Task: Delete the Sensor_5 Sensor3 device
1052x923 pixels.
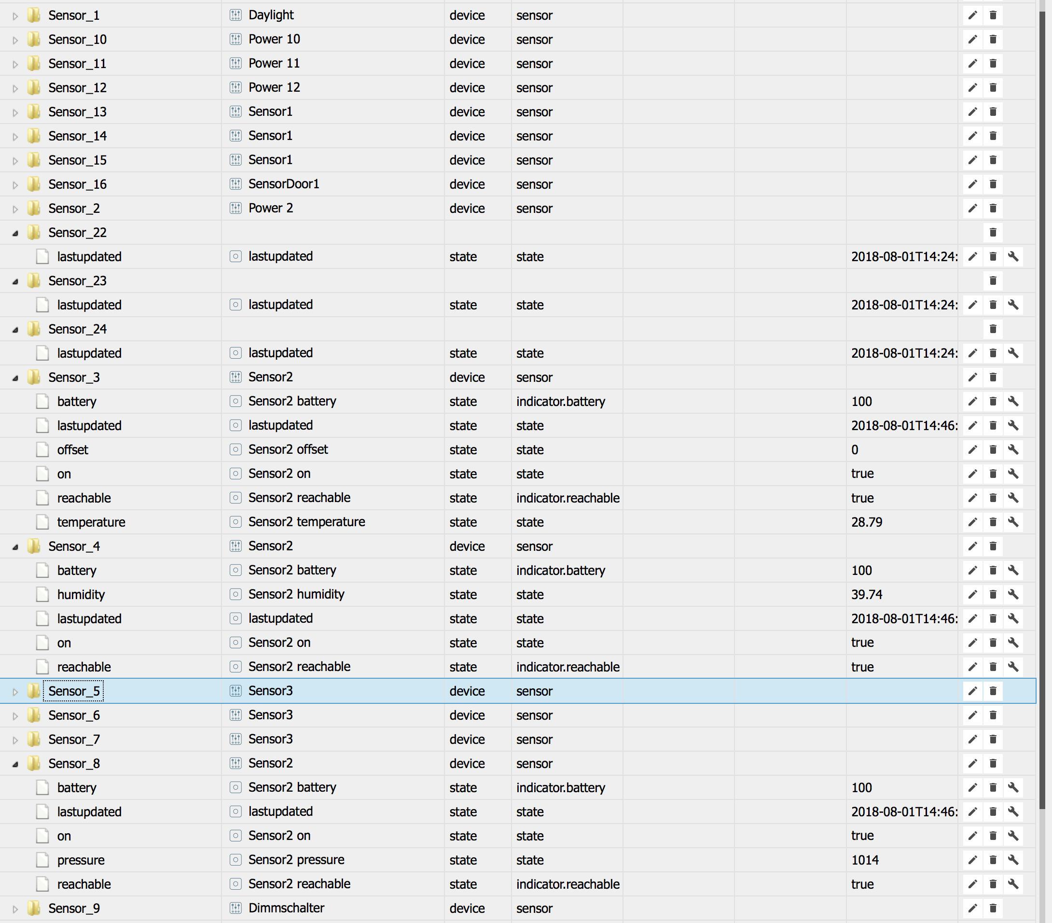Action: click(x=993, y=691)
